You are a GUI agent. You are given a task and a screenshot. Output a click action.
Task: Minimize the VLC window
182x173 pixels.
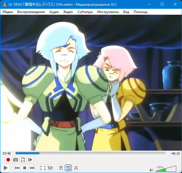tap(149, 5)
